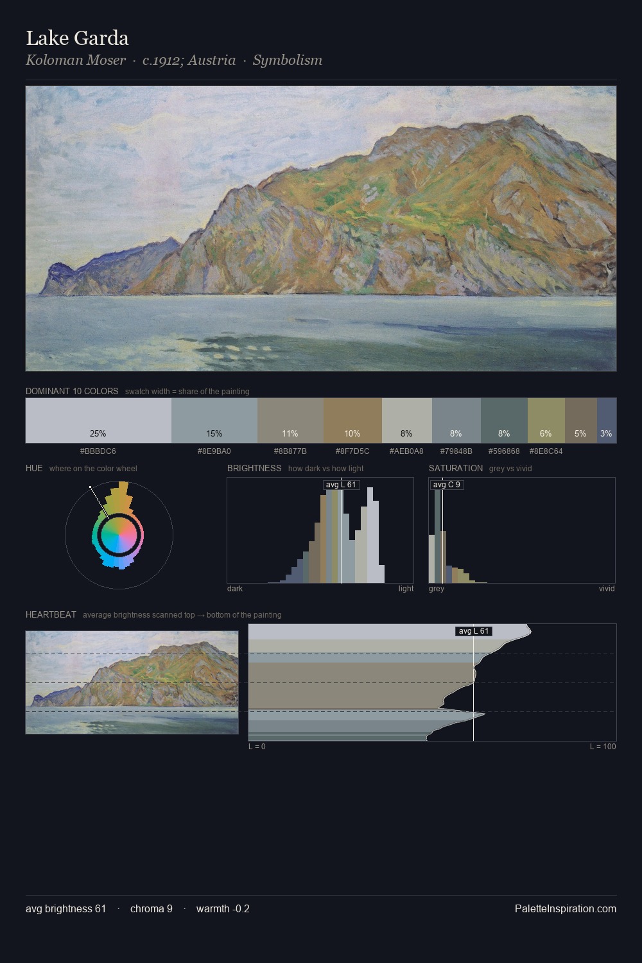642x963 pixels.
Task: Open the large Lake Garda painting image
Action: click(x=321, y=229)
